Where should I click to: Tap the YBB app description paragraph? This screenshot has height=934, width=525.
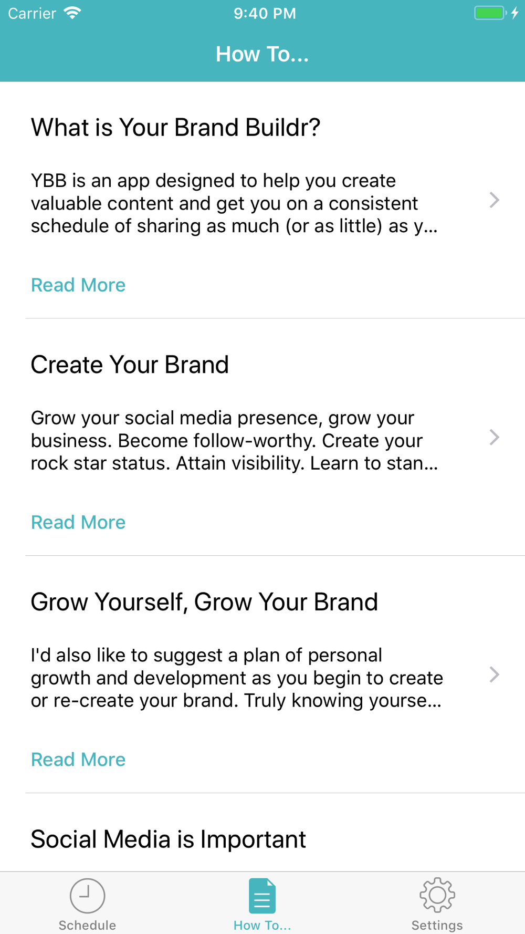tap(235, 203)
